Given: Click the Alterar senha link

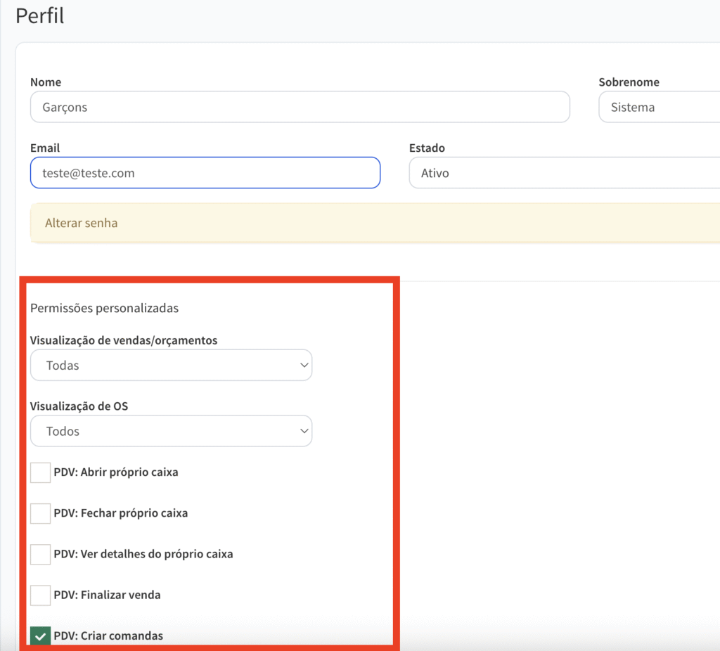Looking at the screenshot, I should (x=82, y=223).
